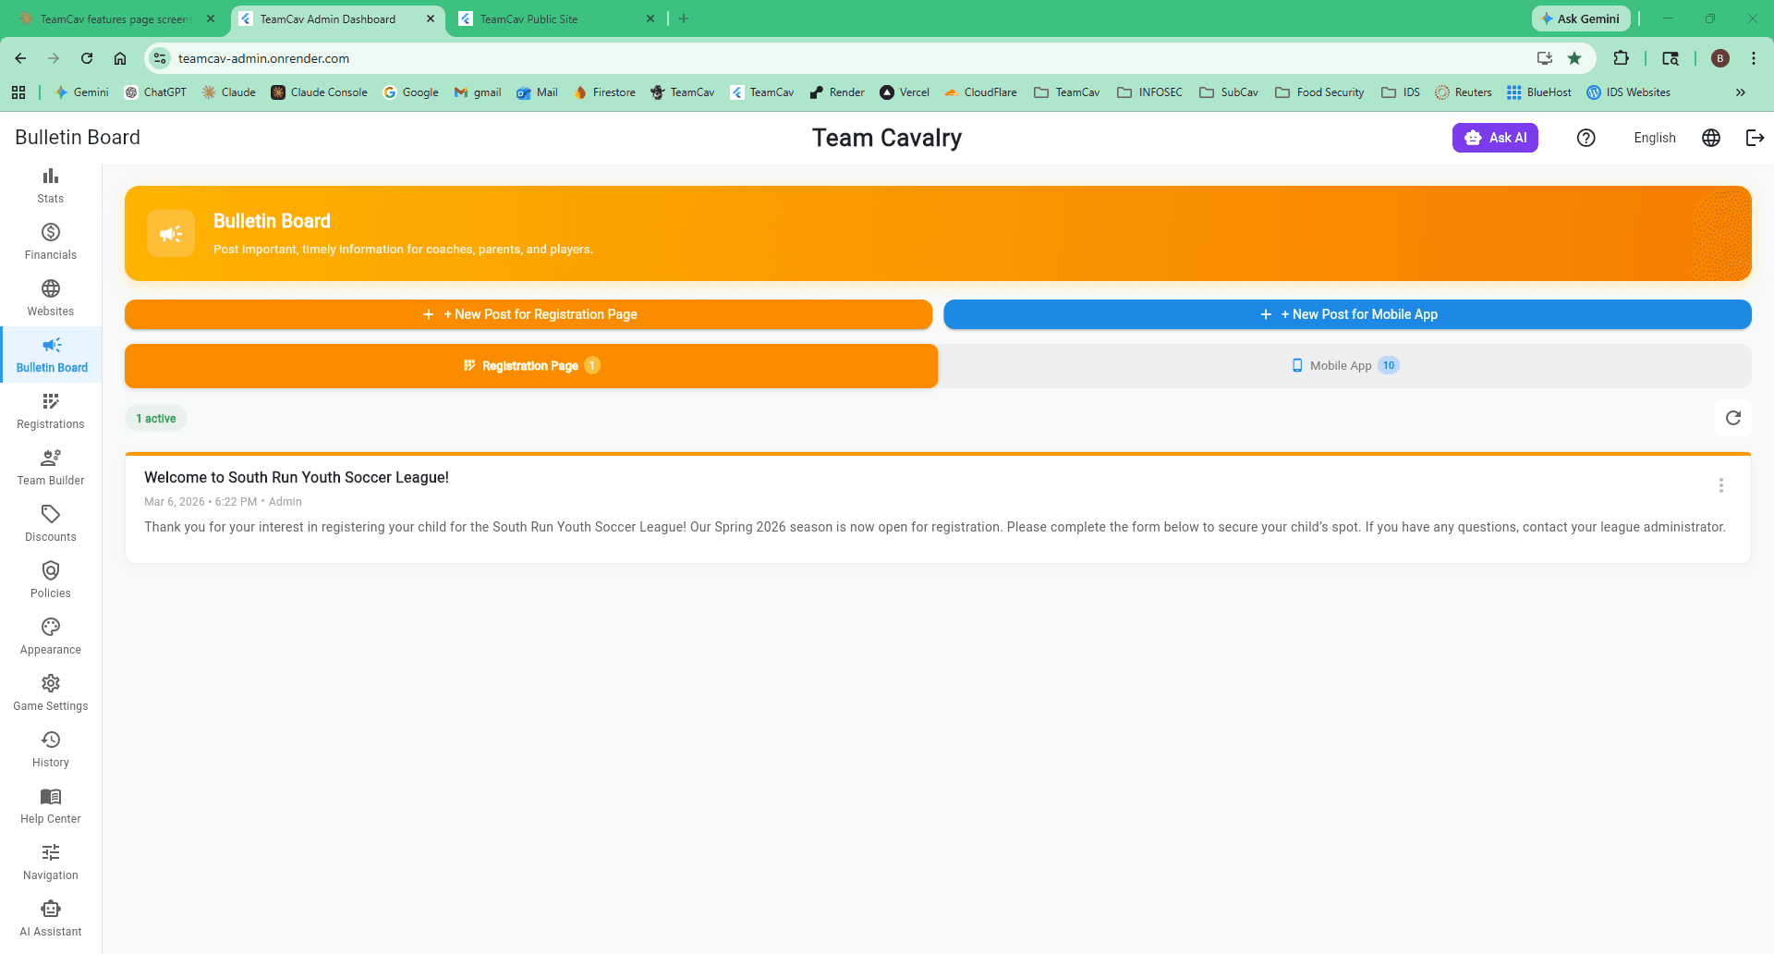The width and height of the screenshot is (1774, 954).
Task: Open the Firestore bookmark
Action: tap(604, 92)
